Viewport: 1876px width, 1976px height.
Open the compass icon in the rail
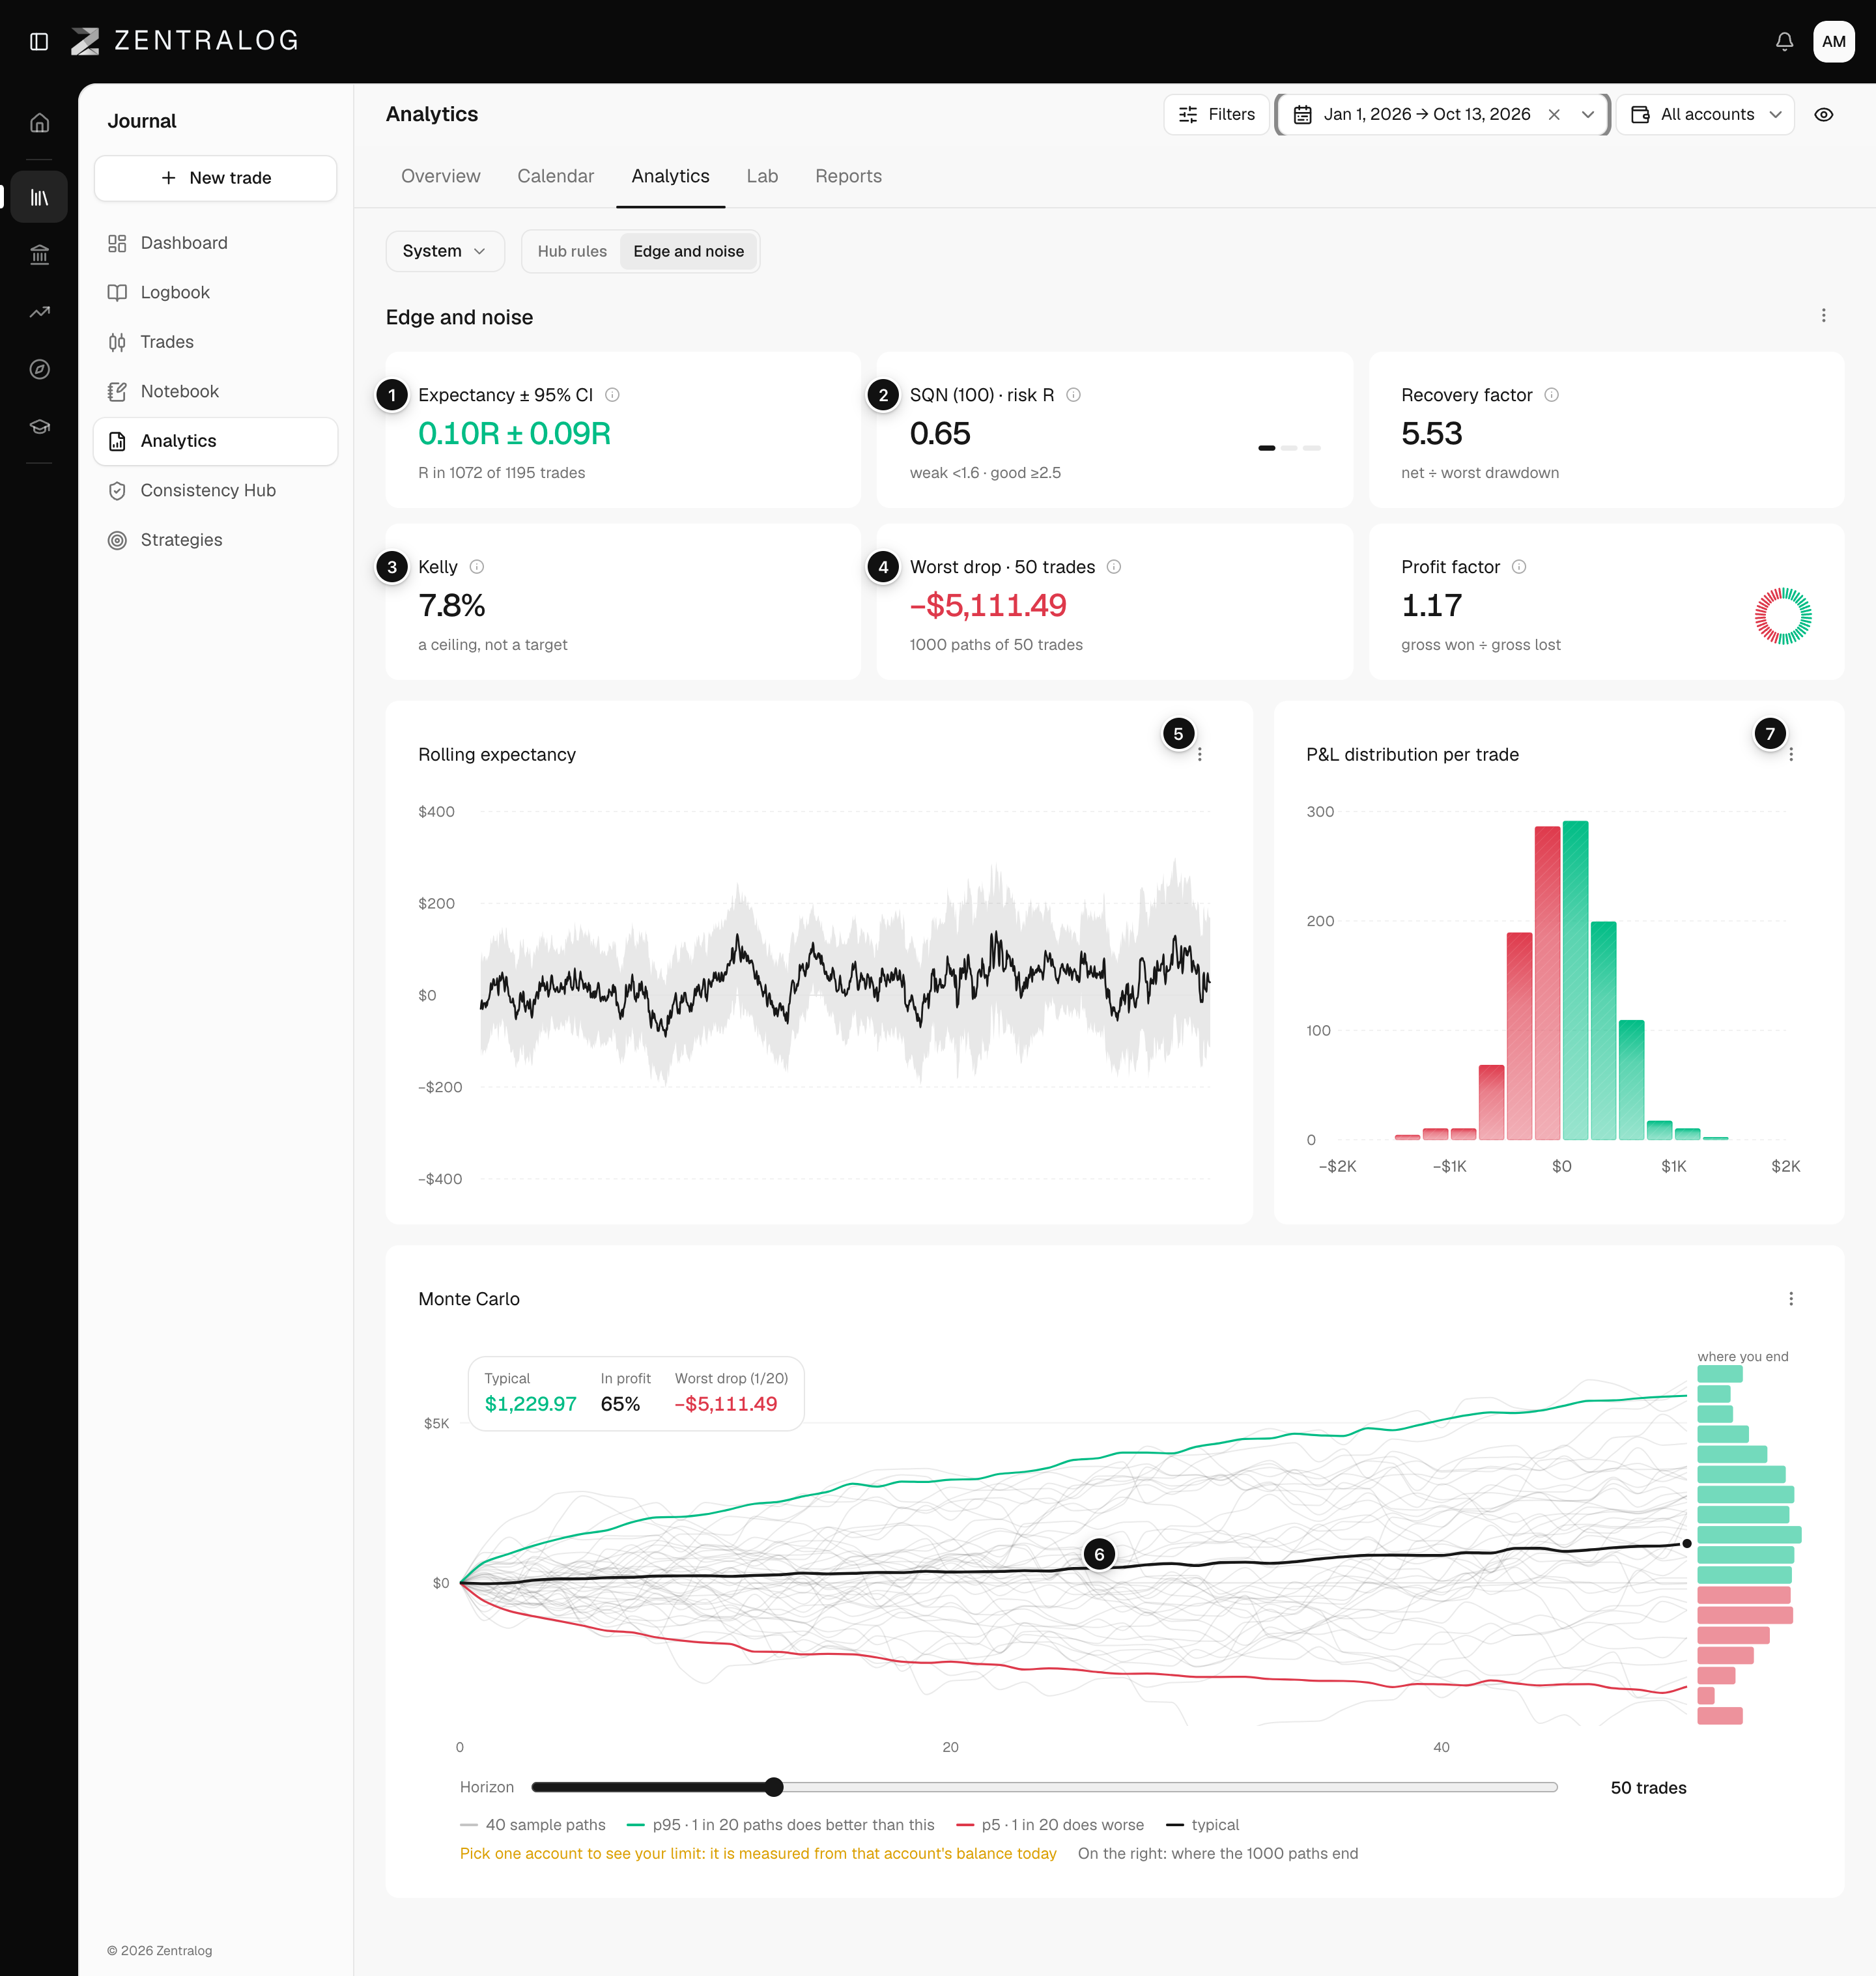coord(39,369)
